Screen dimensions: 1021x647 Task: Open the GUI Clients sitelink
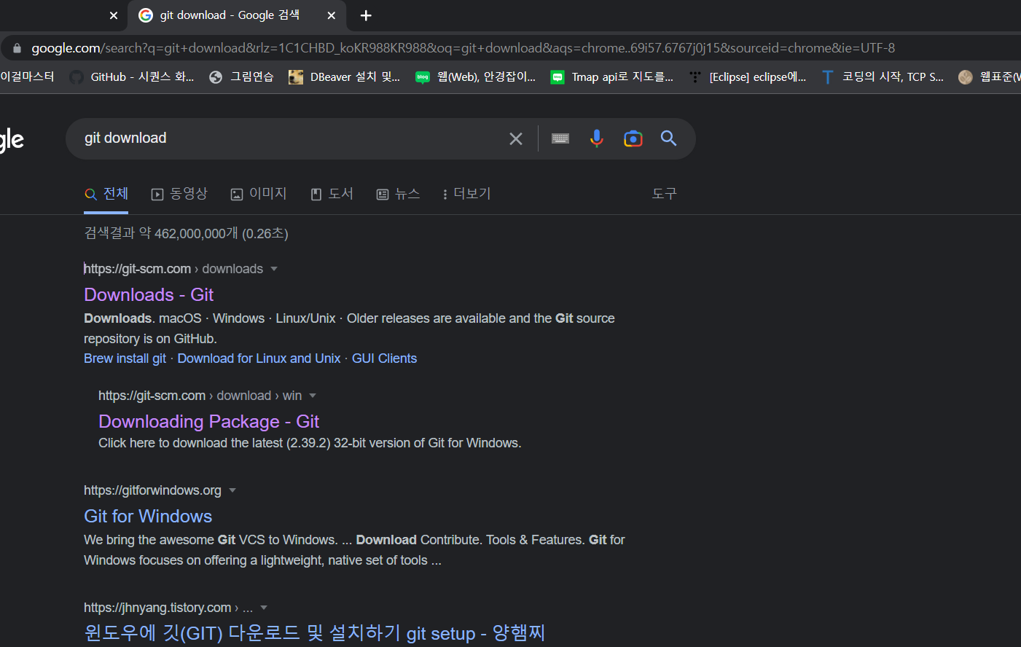tap(384, 358)
